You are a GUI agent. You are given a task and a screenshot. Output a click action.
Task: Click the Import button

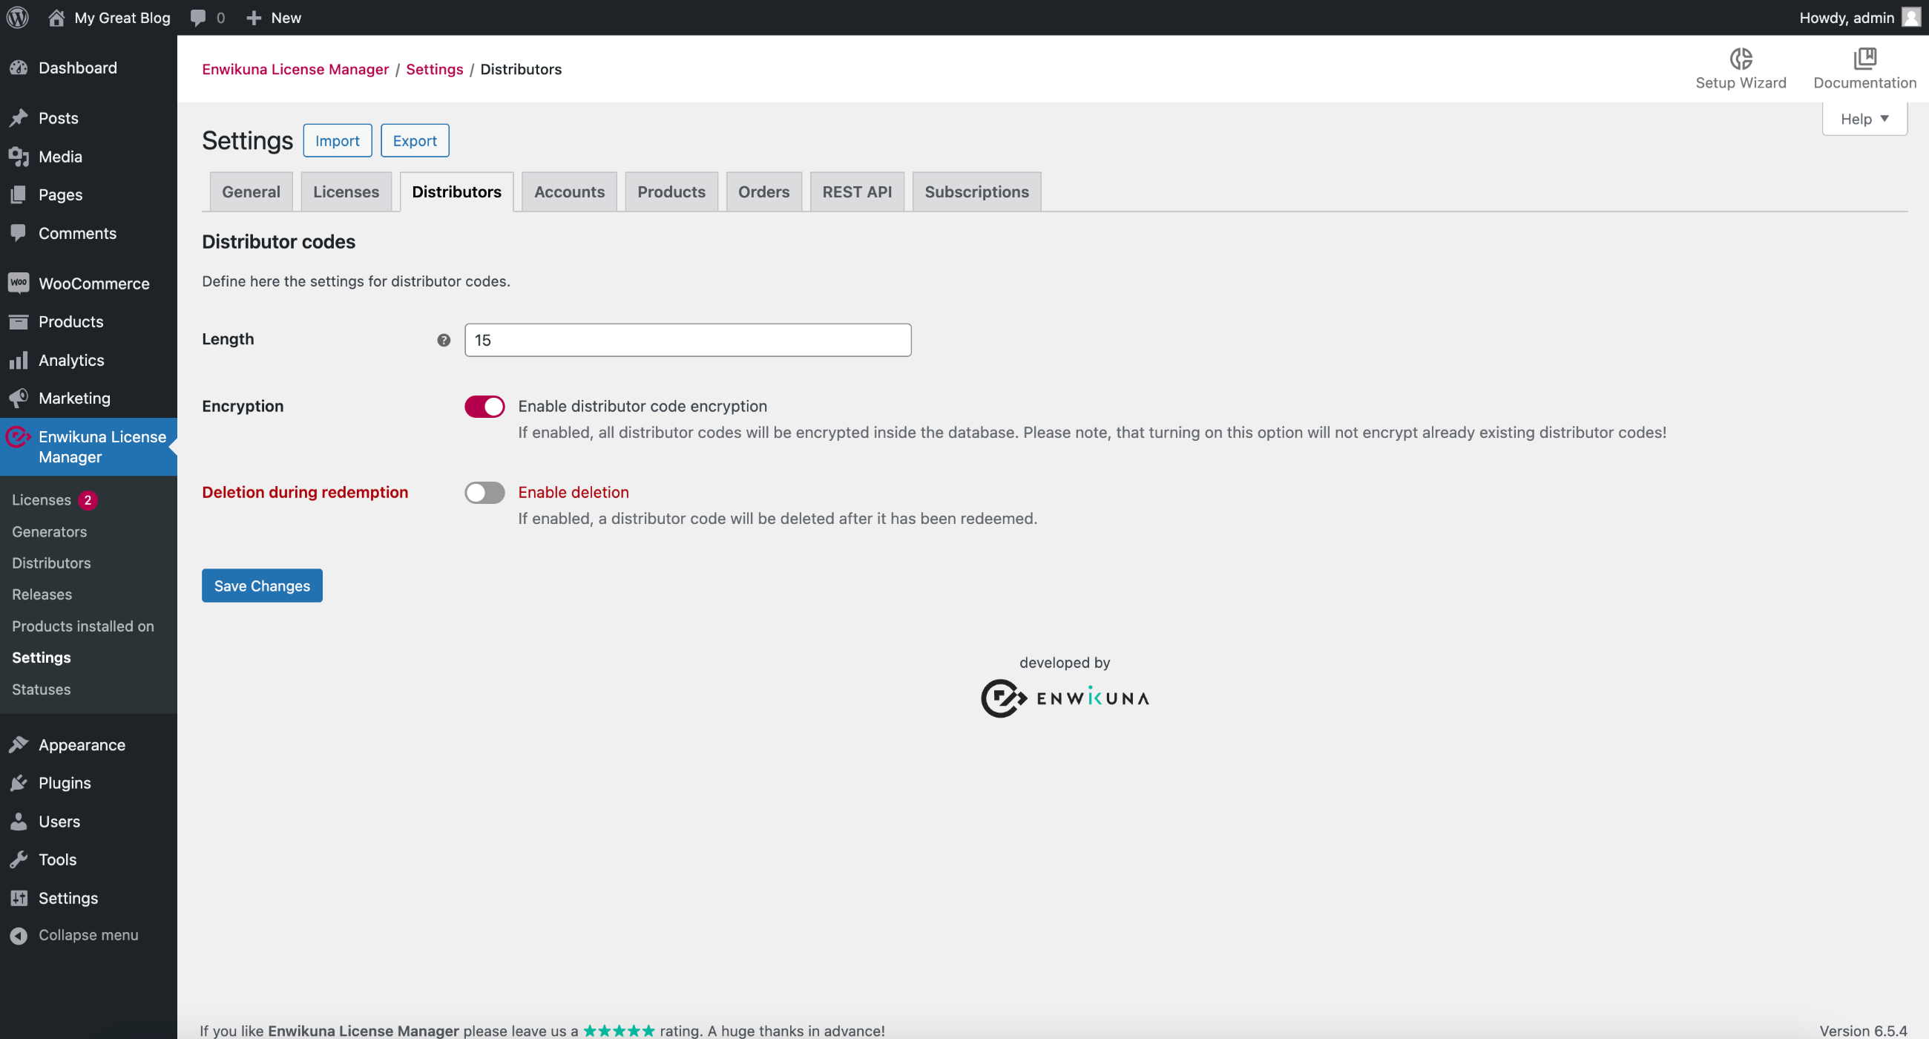point(337,141)
